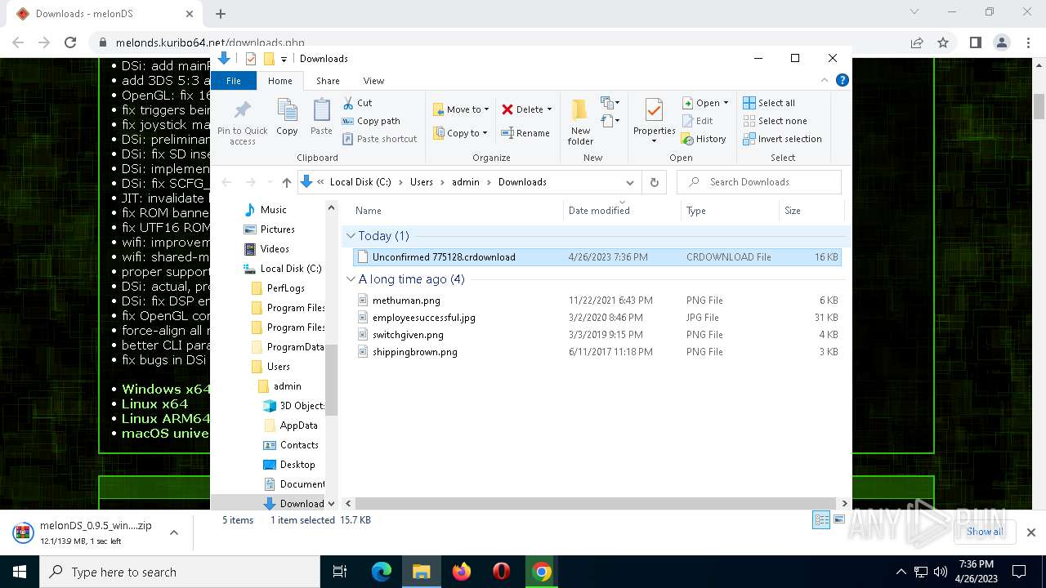The image size is (1046, 588).
Task: Select switchgiven.png file
Action: 597,335
